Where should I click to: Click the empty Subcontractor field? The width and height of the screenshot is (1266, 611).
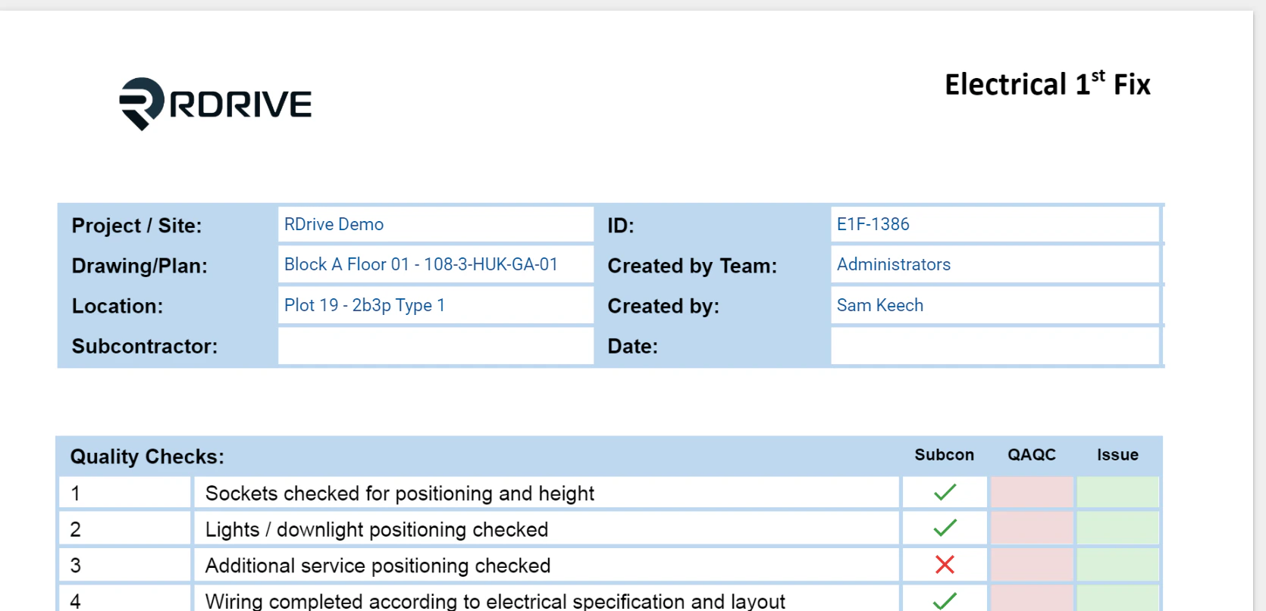point(436,346)
